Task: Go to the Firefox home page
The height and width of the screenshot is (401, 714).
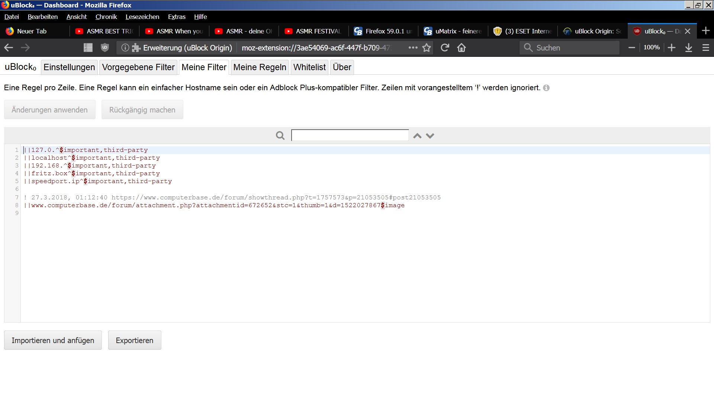Action: click(x=461, y=48)
